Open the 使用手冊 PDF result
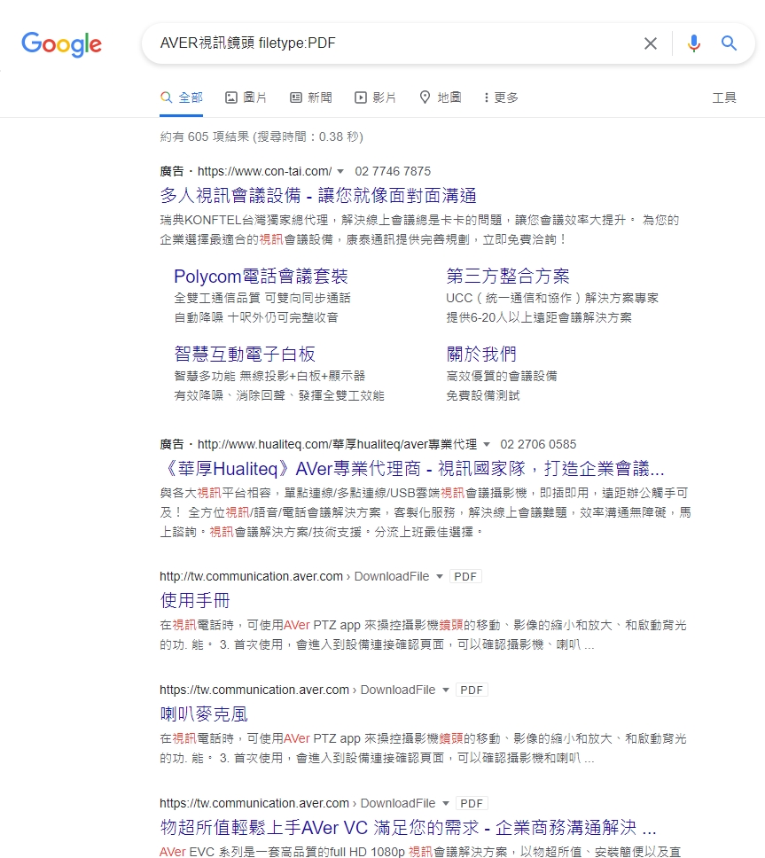The width and height of the screenshot is (765, 858). click(195, 600)
